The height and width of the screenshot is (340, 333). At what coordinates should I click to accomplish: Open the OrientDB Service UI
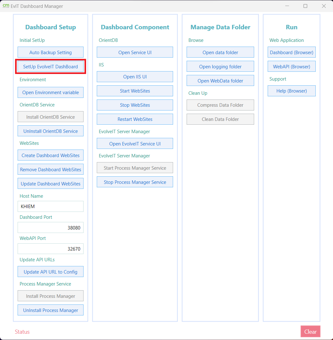pyautogui.click(x=135, y=52)
